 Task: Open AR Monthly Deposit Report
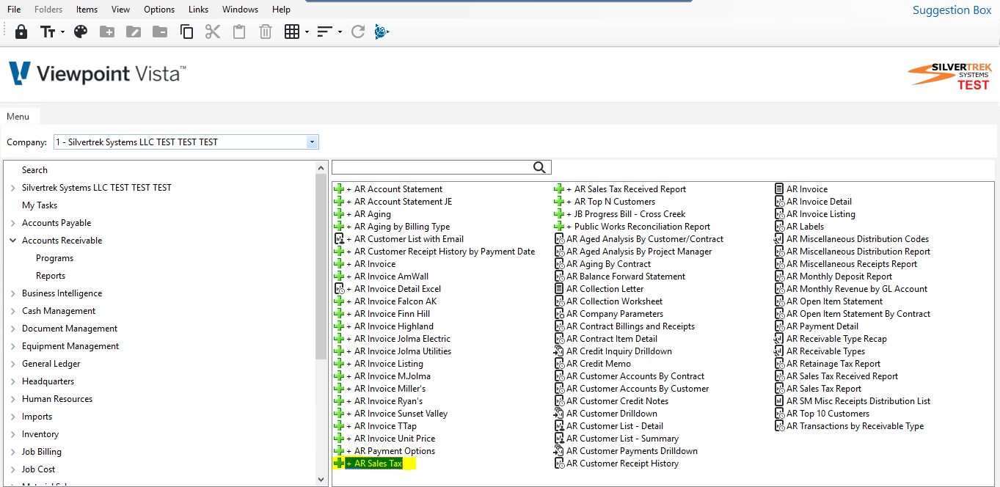coord(839,277)
